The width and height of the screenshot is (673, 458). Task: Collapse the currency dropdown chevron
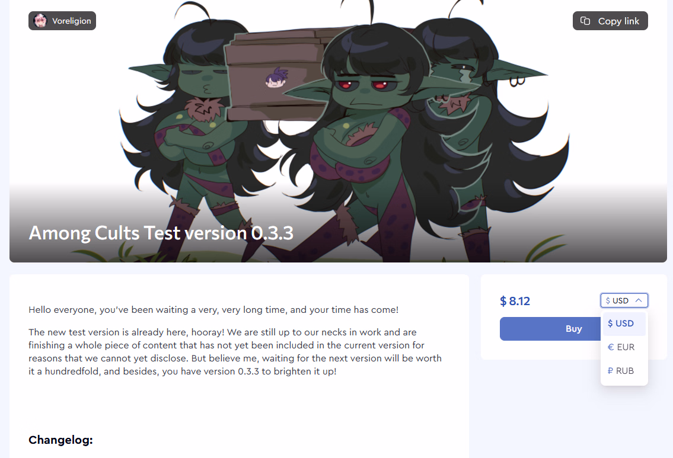coord(638,300)
